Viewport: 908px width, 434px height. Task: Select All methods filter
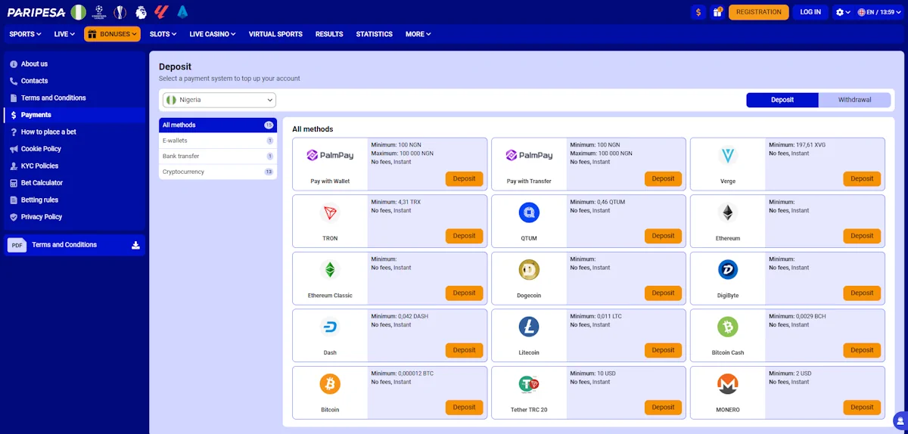pos(218,125)
